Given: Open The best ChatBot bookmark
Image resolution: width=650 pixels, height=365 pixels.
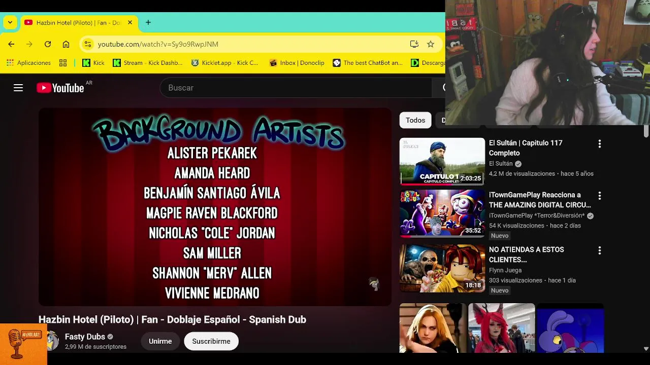Looking at the screenshot, I should pyautogui.click(x=368, y=63).
